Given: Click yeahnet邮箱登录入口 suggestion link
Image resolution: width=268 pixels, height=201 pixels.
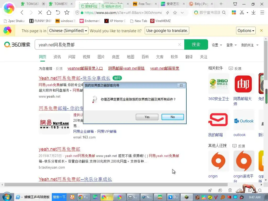Looking at the screenshot, I should click(x=85, y=68).
